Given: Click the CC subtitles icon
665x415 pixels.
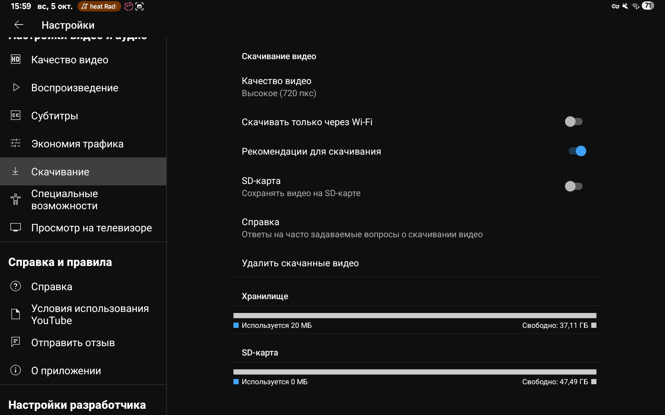Looking at the screenshot, I should [x=16, y=115].
